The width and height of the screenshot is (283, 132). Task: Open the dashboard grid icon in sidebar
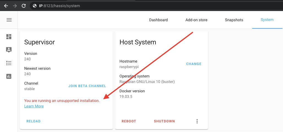pyautogui.click(x=9, y=37)
